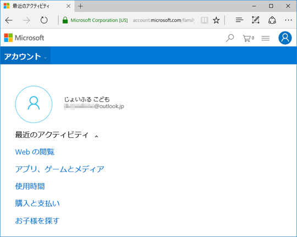Click the Microsoft Corporation [US] certificate label

99,20
